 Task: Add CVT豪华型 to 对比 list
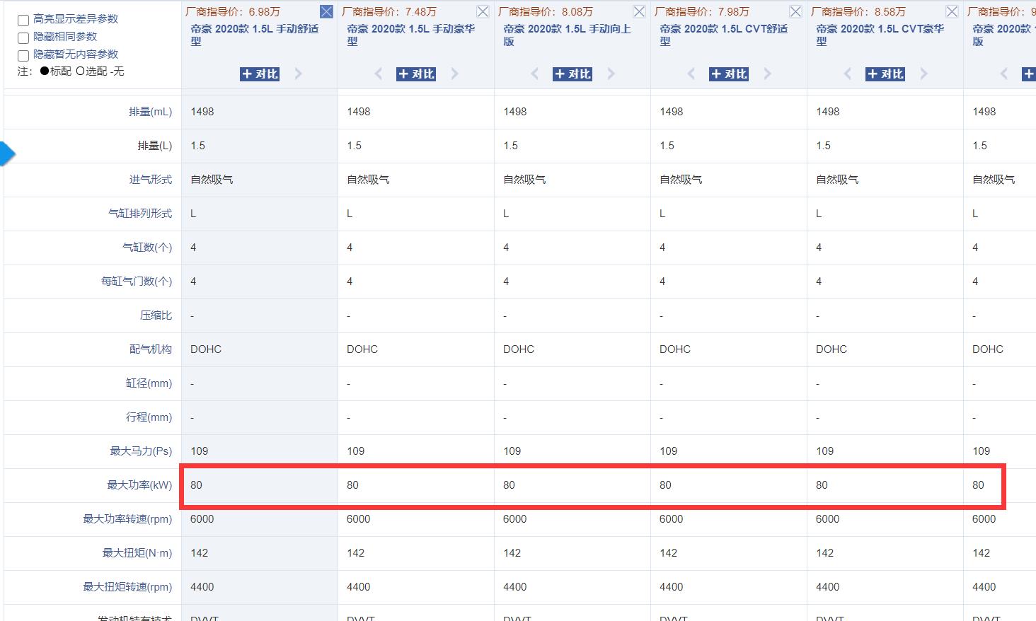click(885, 74)
